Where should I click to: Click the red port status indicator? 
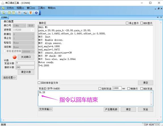(14, 57)
